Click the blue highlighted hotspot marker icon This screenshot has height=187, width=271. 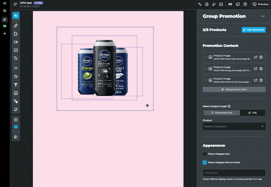[x=16, y=127]
